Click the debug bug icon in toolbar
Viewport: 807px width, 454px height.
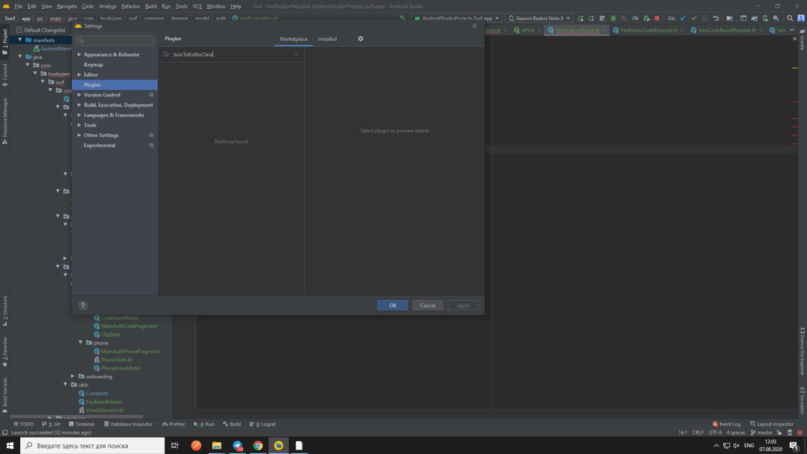tap(613, 18)
